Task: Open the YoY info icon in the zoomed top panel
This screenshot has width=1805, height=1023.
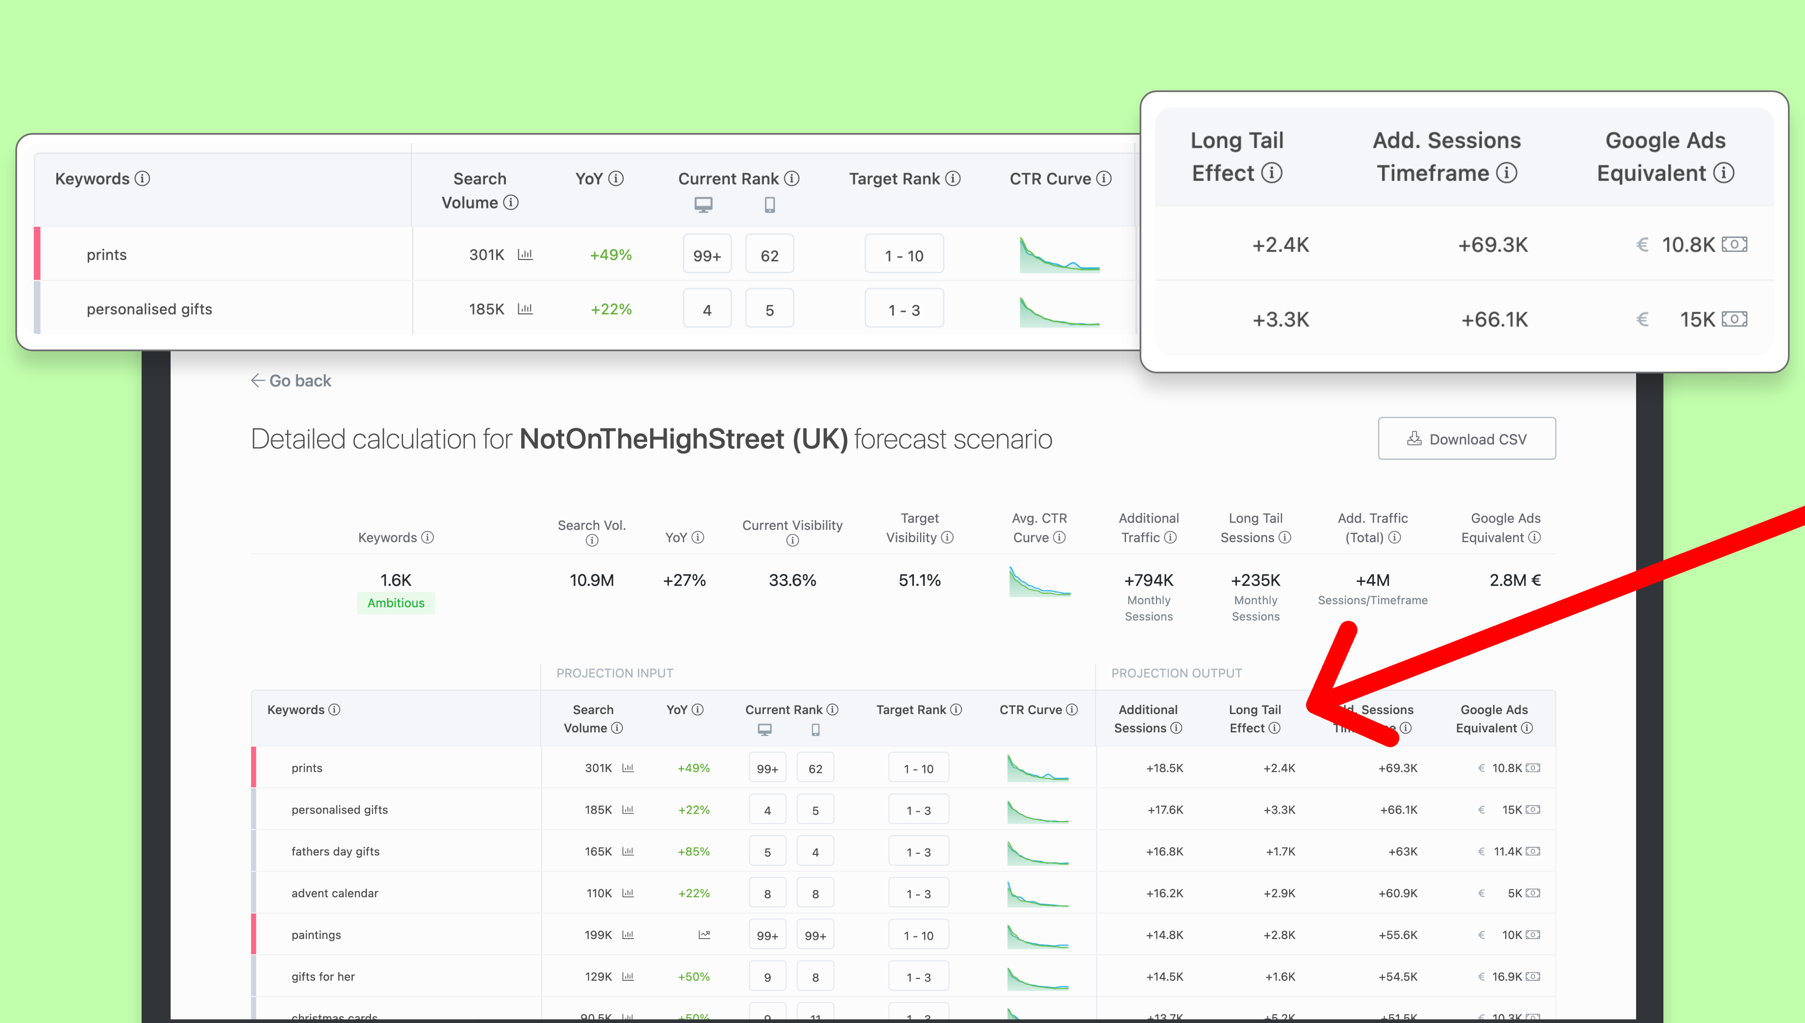Action: 616,179
